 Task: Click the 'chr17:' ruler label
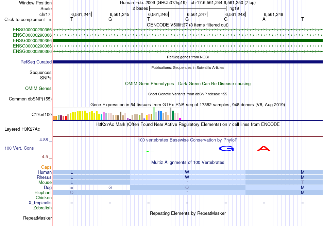[46, 14]
